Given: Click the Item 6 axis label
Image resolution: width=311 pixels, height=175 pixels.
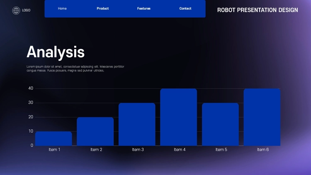Looking at the screenshot, I should tap(263, 150).
